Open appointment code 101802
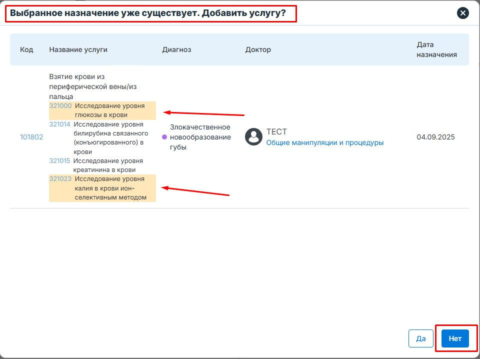Viewport: 480px width, 359px height. click(x=31, y=137)
